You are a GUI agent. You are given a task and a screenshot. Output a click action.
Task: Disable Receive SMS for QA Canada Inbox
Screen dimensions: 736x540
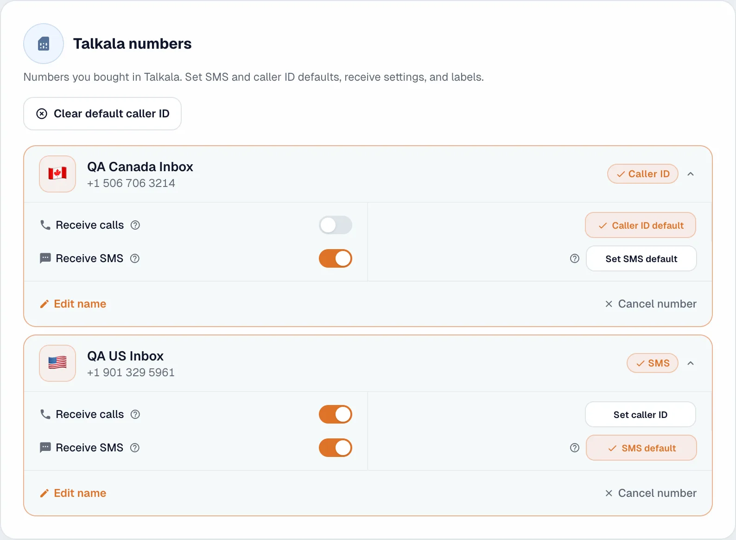click(336, 258)
